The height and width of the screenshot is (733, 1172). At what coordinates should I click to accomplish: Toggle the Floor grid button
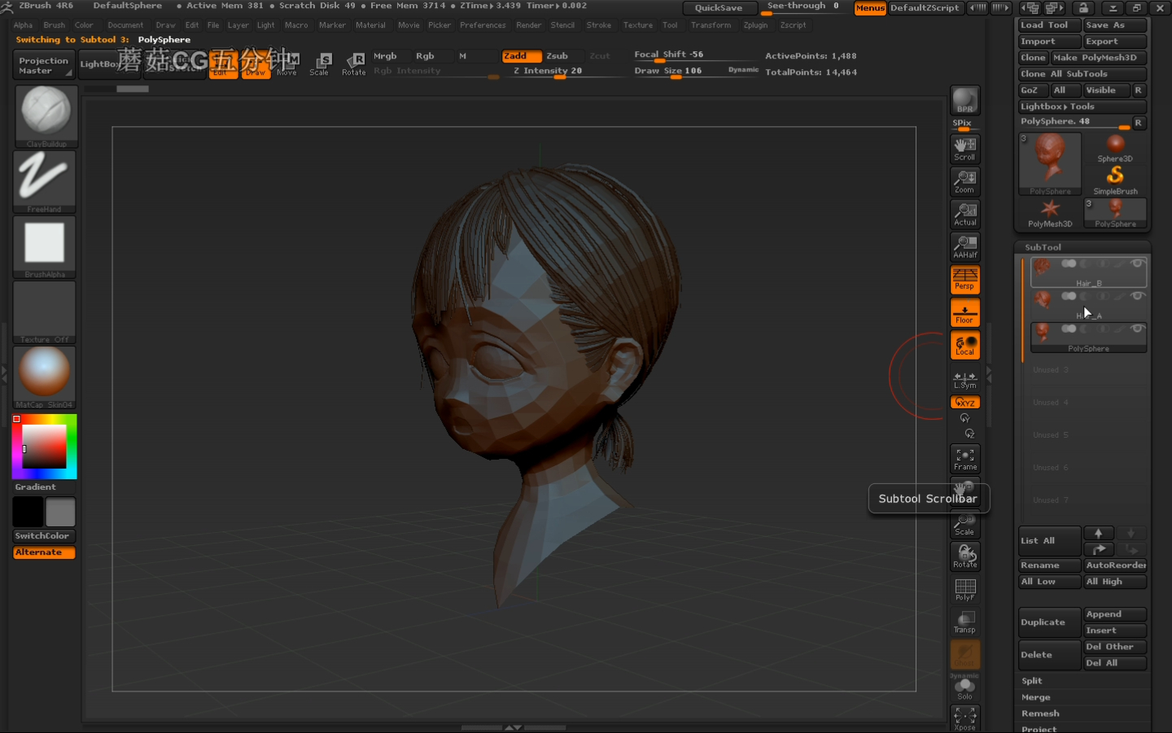click(964, 313)
